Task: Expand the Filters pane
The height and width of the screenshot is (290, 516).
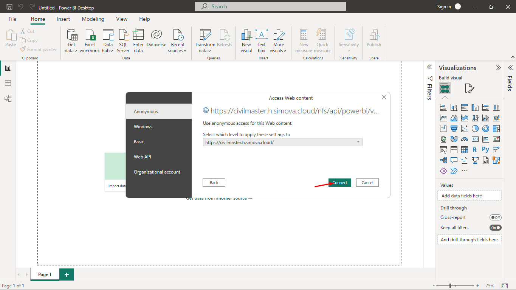Action: (429, 67)
